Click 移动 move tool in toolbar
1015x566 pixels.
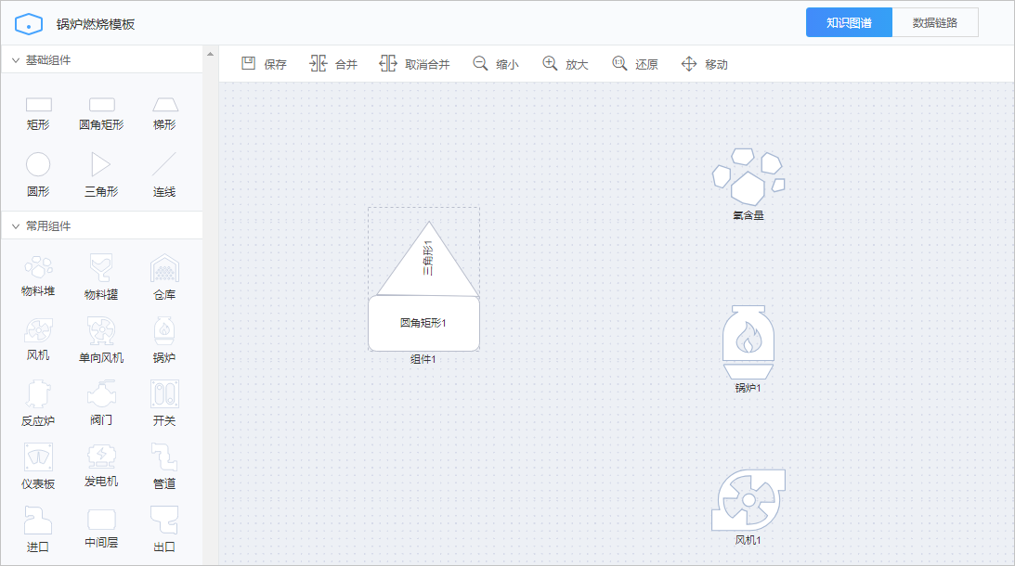pos(705,64)
